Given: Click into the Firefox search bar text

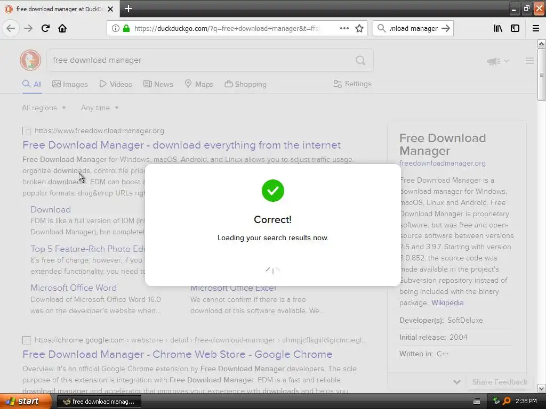Looking at the screenshot, I should 413,28.
